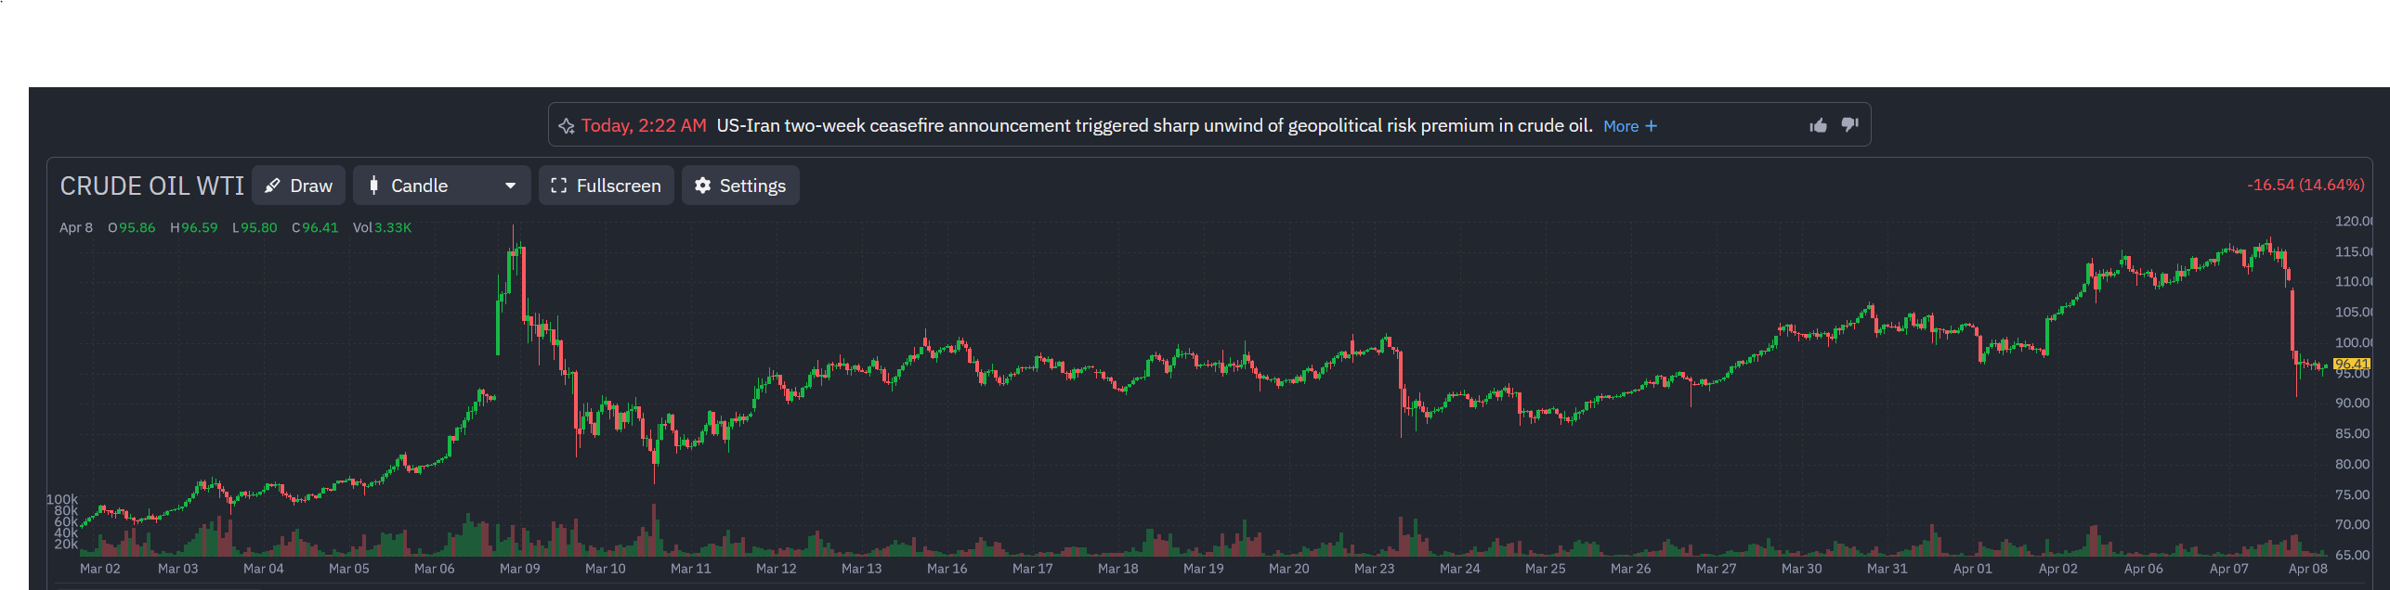Expand the chart type dropdown arrow
2390x590 pixels.
click(510, 186)
